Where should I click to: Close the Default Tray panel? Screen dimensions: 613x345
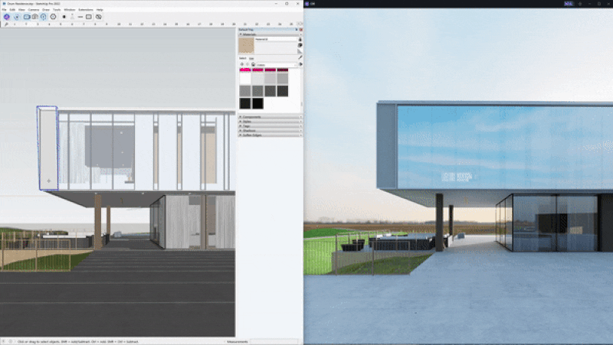tap(300, 30)
